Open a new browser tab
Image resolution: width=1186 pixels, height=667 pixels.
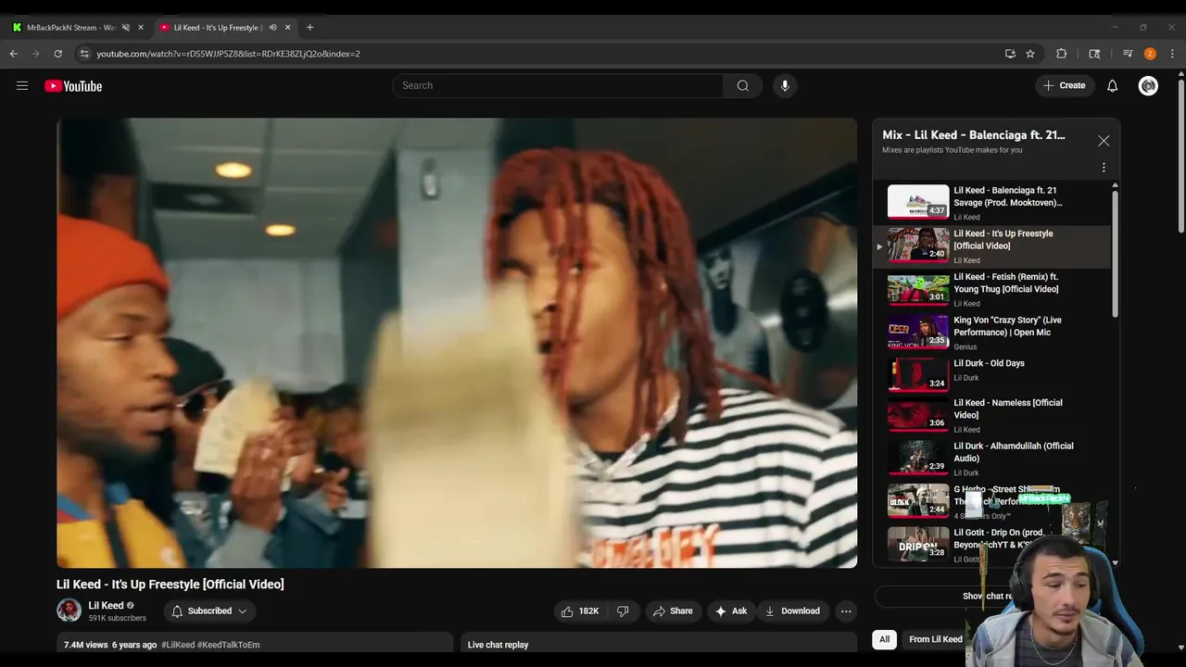tap(309, 28)
